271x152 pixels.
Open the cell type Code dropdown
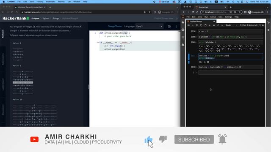pyautogui.click(x=232, y=25)
